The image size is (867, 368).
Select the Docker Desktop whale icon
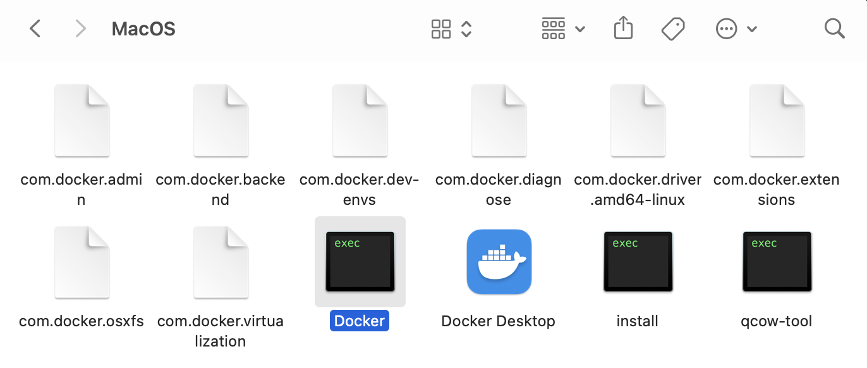(499, 262)
